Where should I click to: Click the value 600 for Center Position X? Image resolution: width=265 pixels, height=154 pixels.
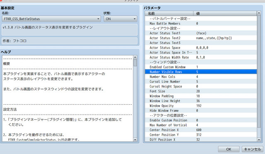[199, 130]
